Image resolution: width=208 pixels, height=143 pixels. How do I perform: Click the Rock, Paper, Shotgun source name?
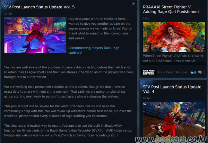coord(172,72)
